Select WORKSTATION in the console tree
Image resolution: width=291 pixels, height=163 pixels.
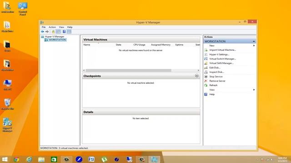click(57, 40)
